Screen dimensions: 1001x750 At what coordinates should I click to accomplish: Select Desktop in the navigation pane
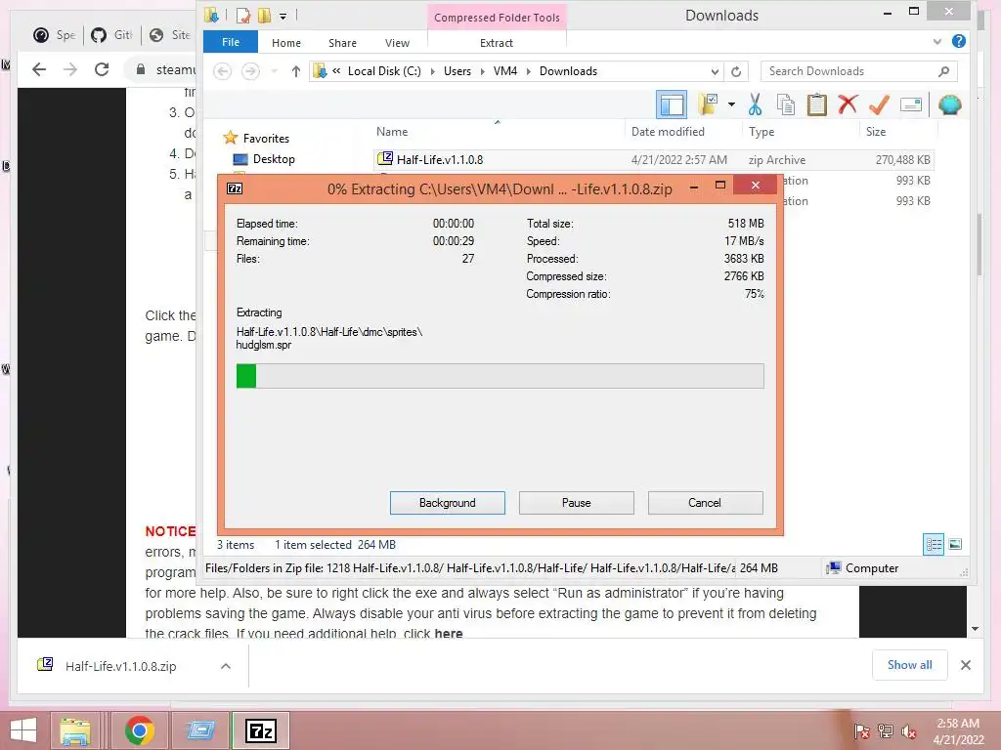point(274,159)
